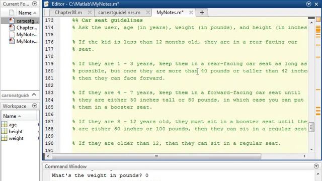Close the MyNotes.m* tab
The height and width of the screenshot is (181, 322).
pos(191,13)
